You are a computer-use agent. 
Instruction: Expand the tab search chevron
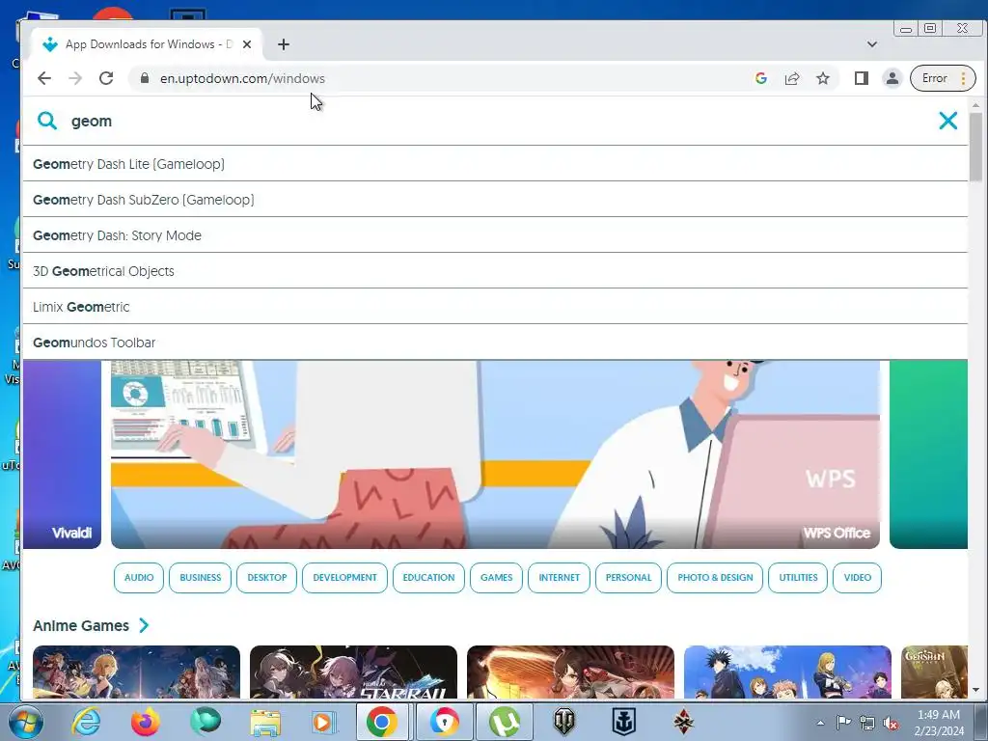tap(872, 44)
